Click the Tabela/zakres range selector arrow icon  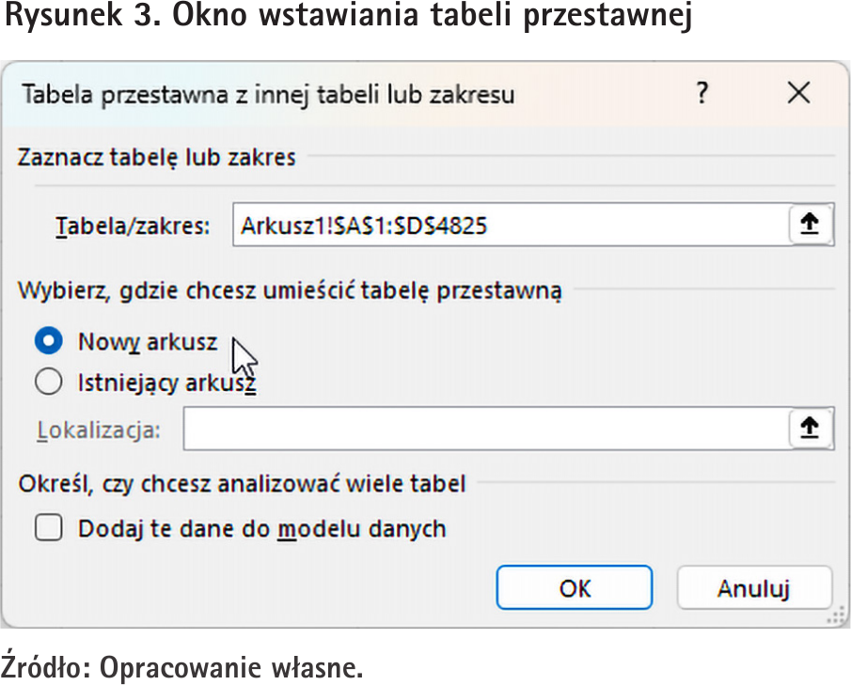click(810, 225)
